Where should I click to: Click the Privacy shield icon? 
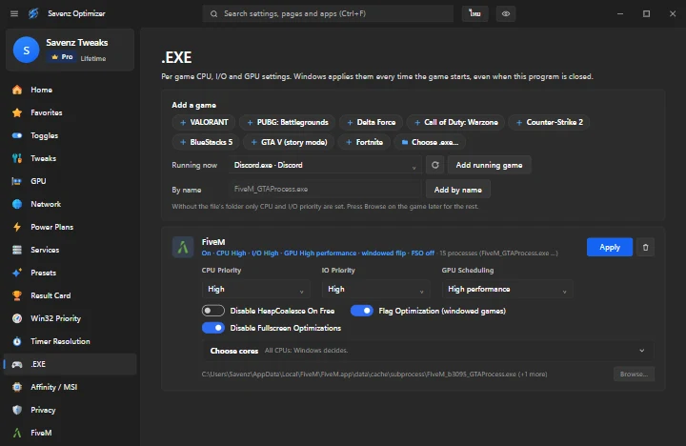17,410
